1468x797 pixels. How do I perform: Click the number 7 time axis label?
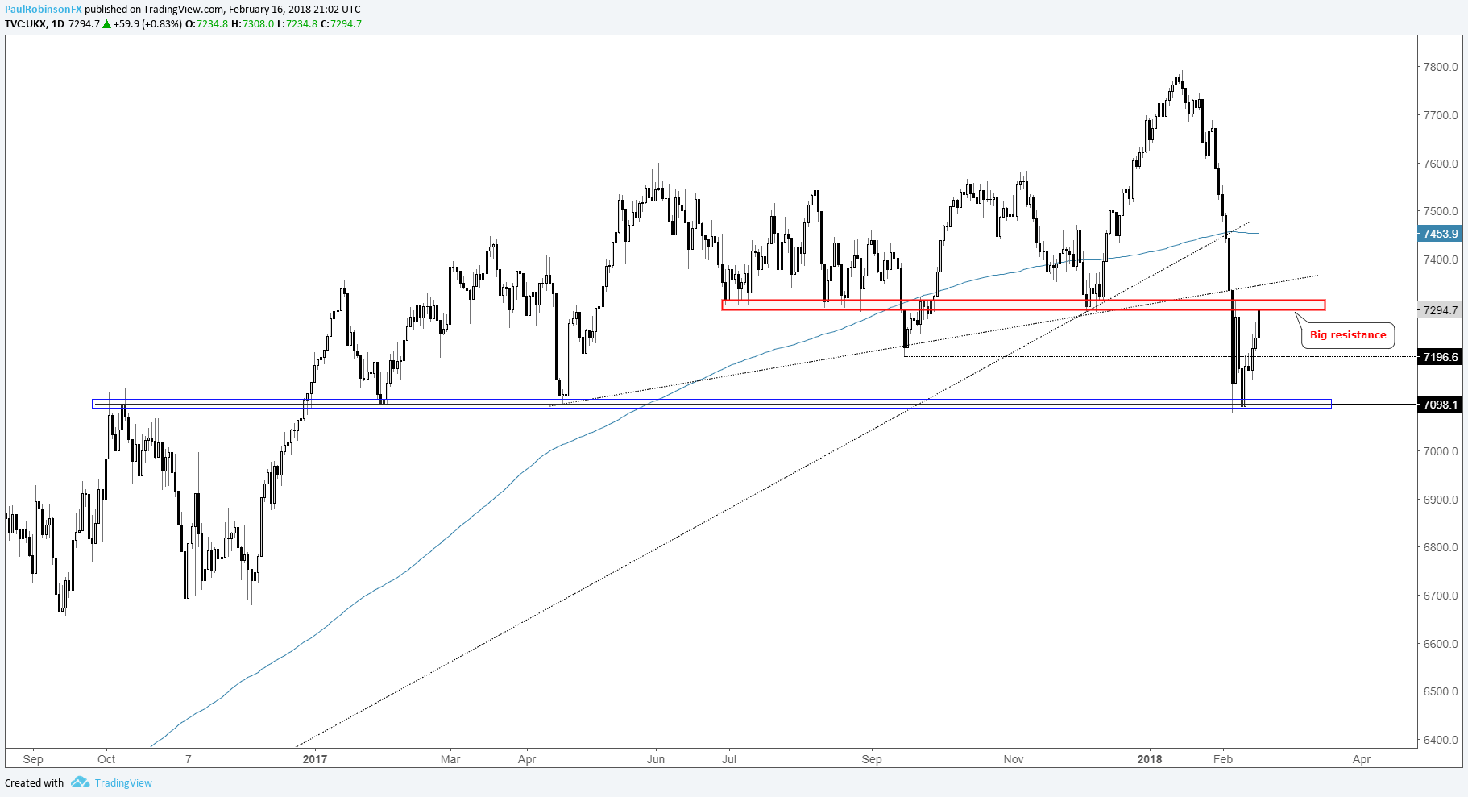point(189,759)
